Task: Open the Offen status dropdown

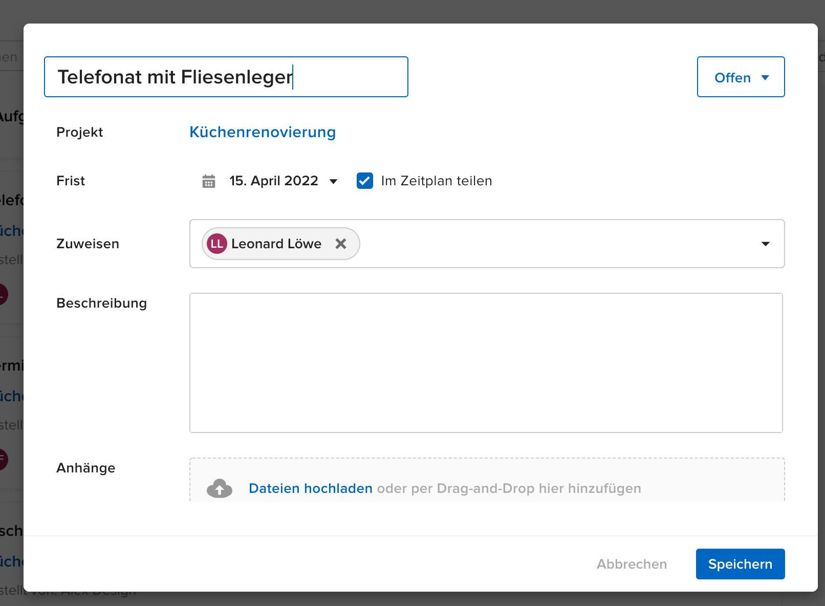Action: tap(741, 77)
